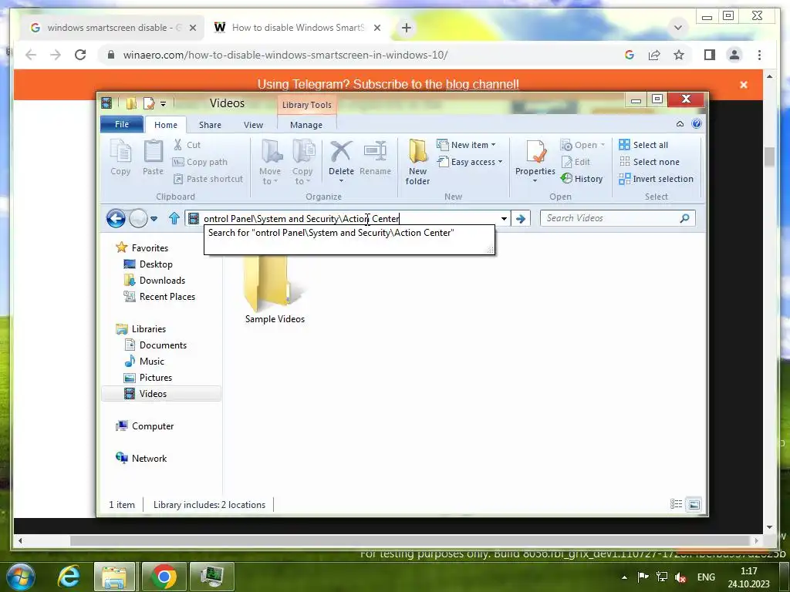Click Select all in ribbon

pos(643,145)
